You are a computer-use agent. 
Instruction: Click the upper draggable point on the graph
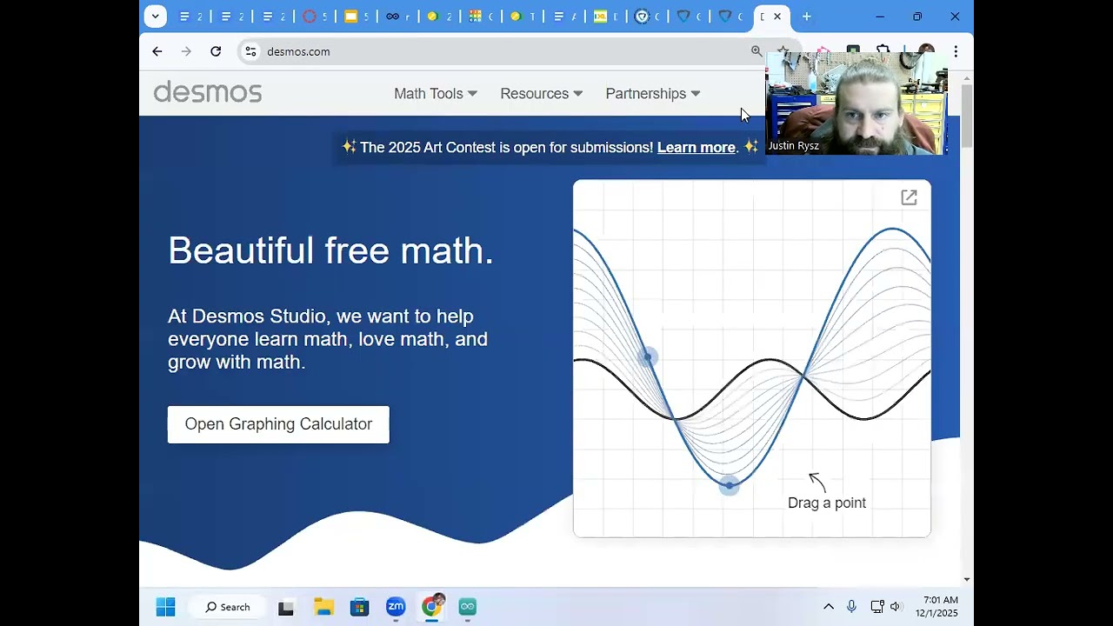(648, 356)
